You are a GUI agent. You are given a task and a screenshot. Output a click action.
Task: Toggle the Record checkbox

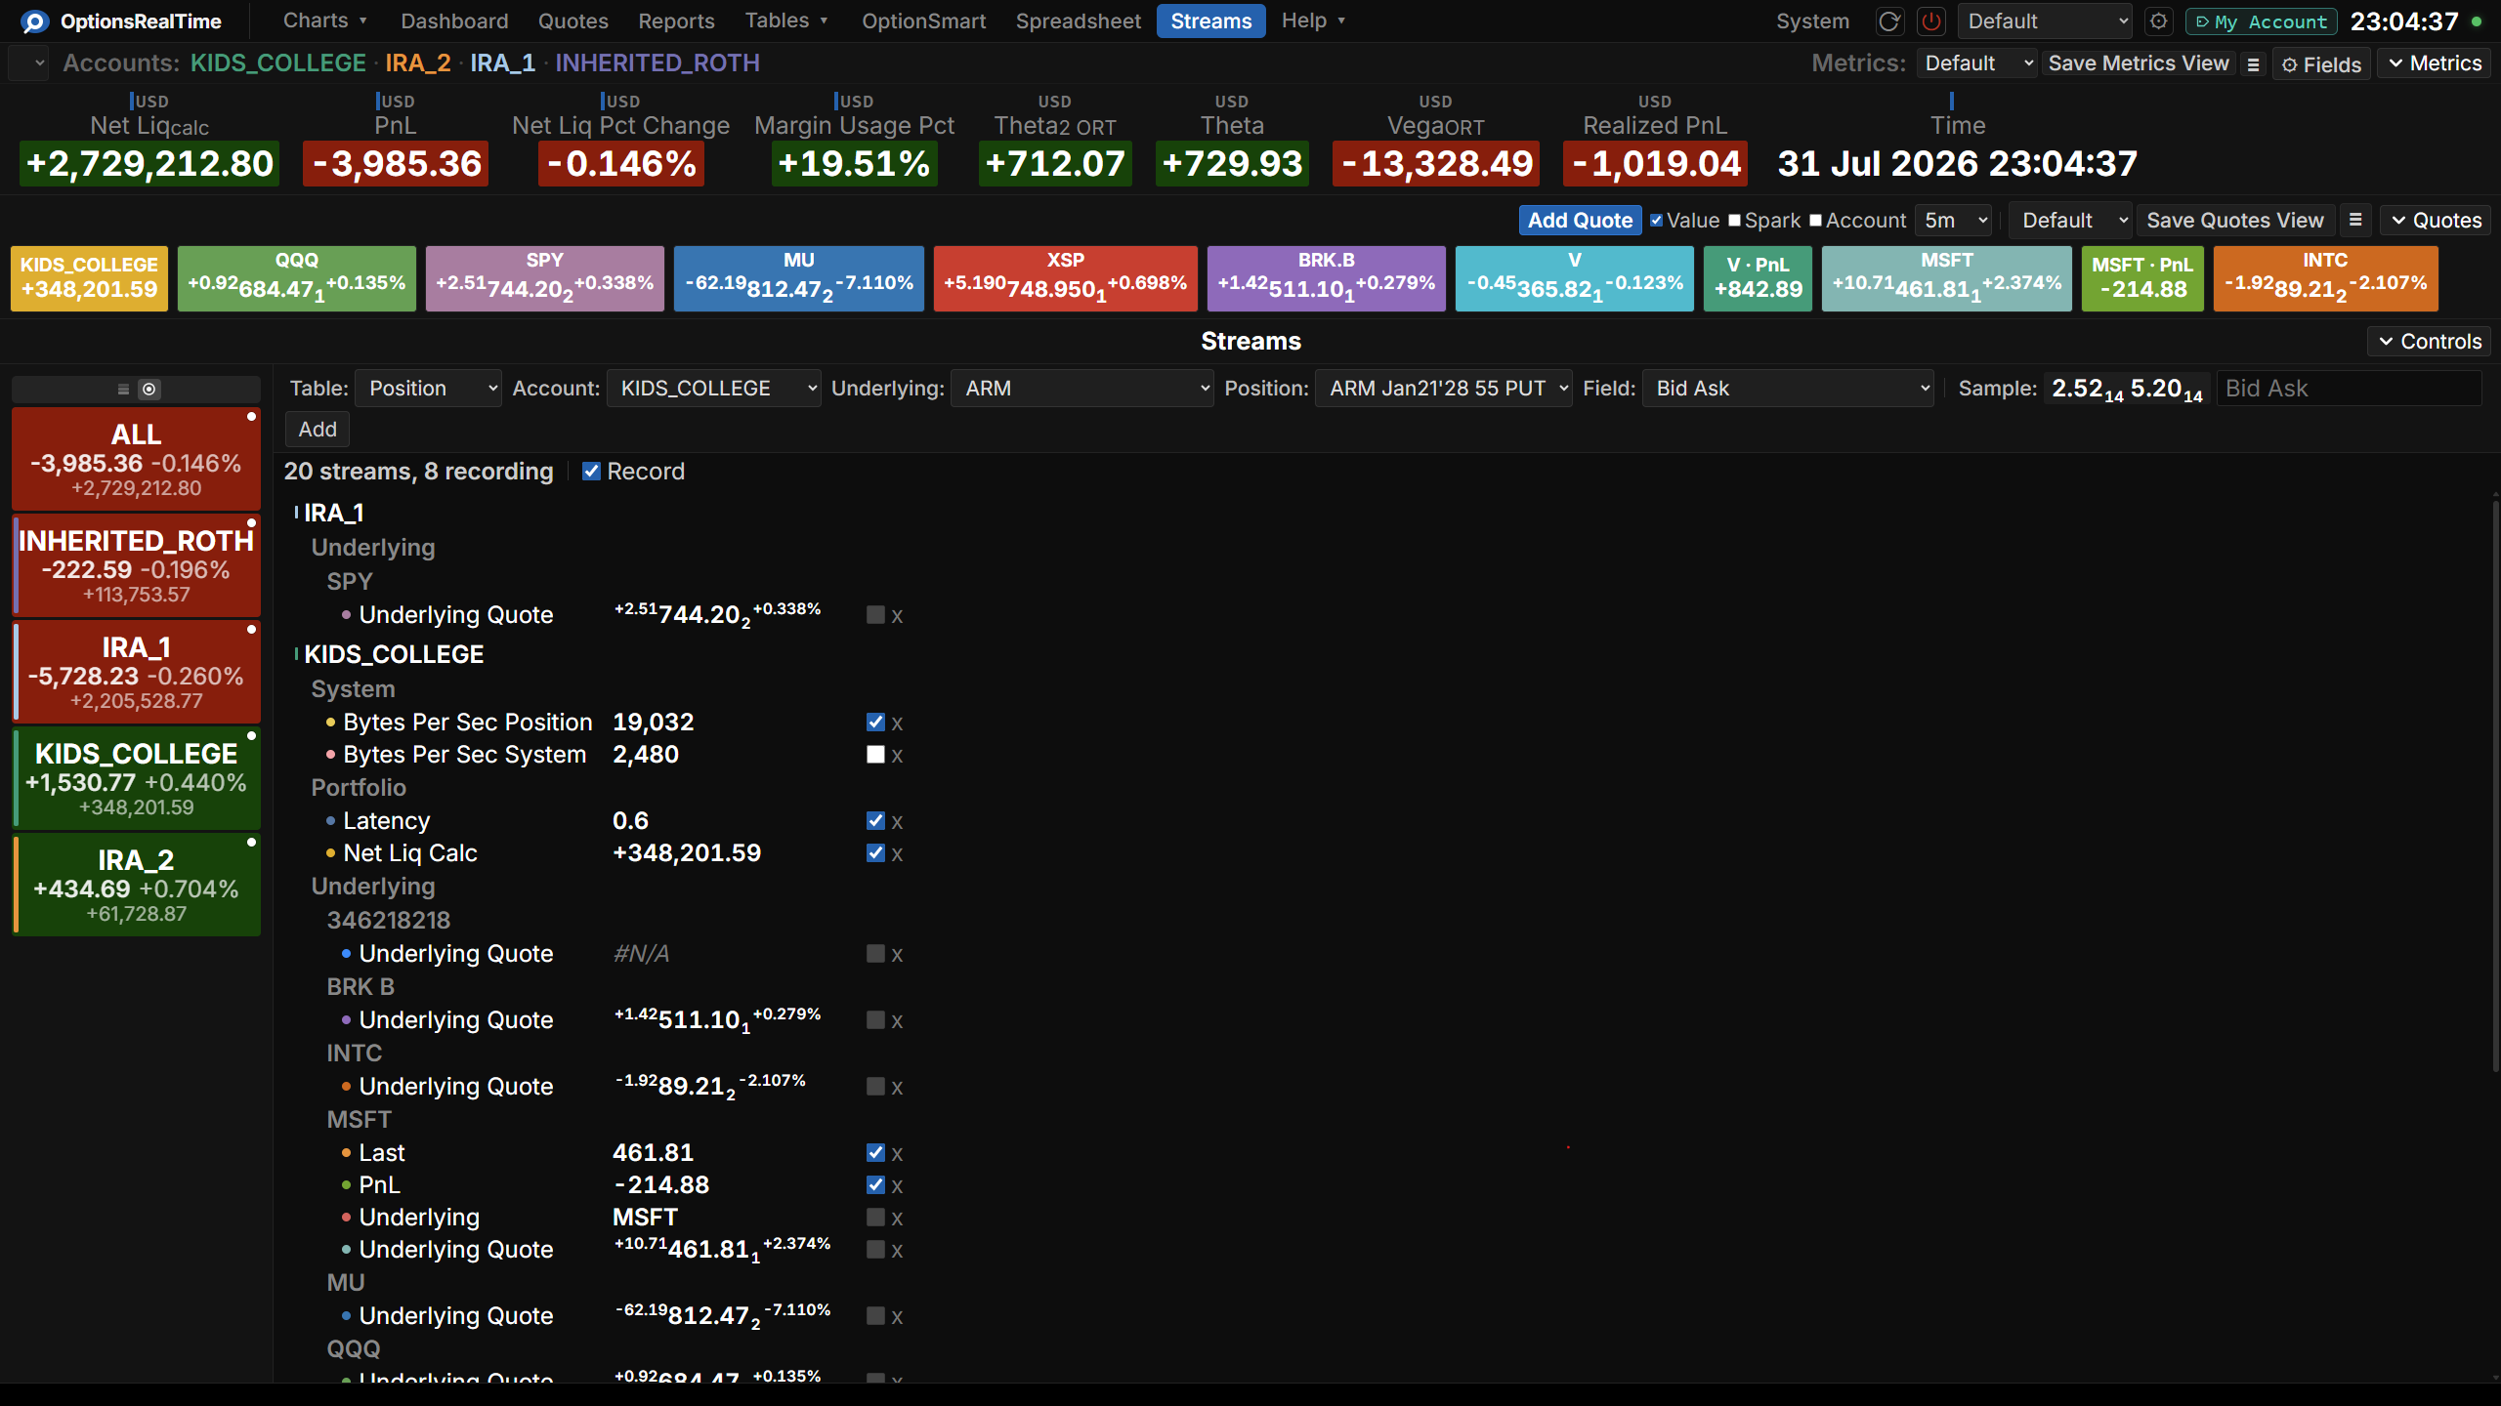coord(591,472)
